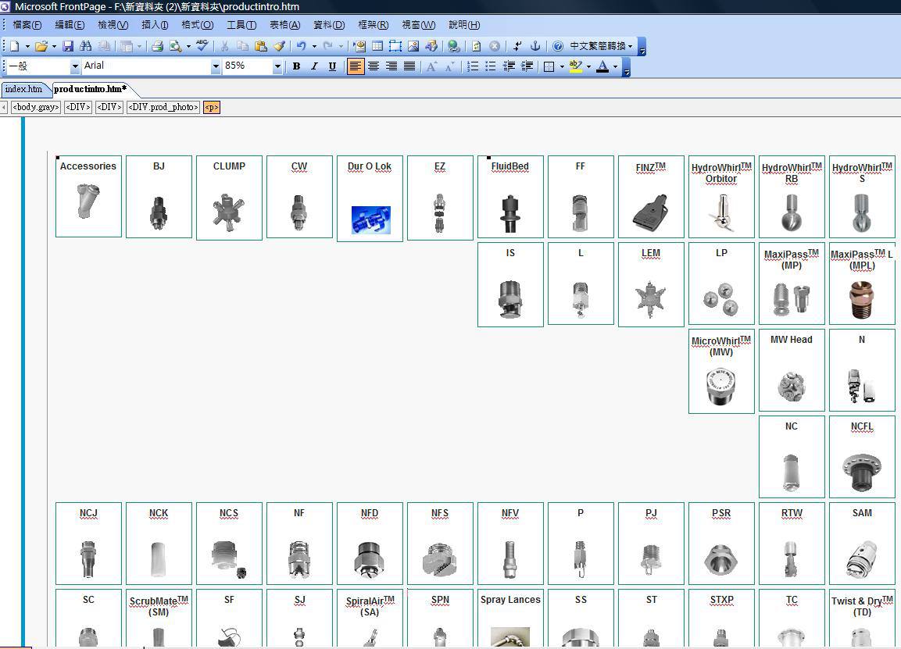Click the font color A swatch
Image resolution: width=901 pixels, height=649 pixels.
pos(602,66)
